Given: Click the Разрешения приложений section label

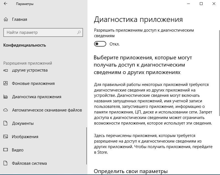Looking at the screenshot, I should [x=28, y=63].
